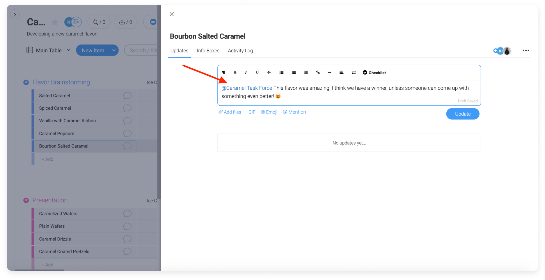Image resolution: width=545 pixels, height=280 pixels.
Task: Click Mention to tag someone
Action: pos(294,112)
